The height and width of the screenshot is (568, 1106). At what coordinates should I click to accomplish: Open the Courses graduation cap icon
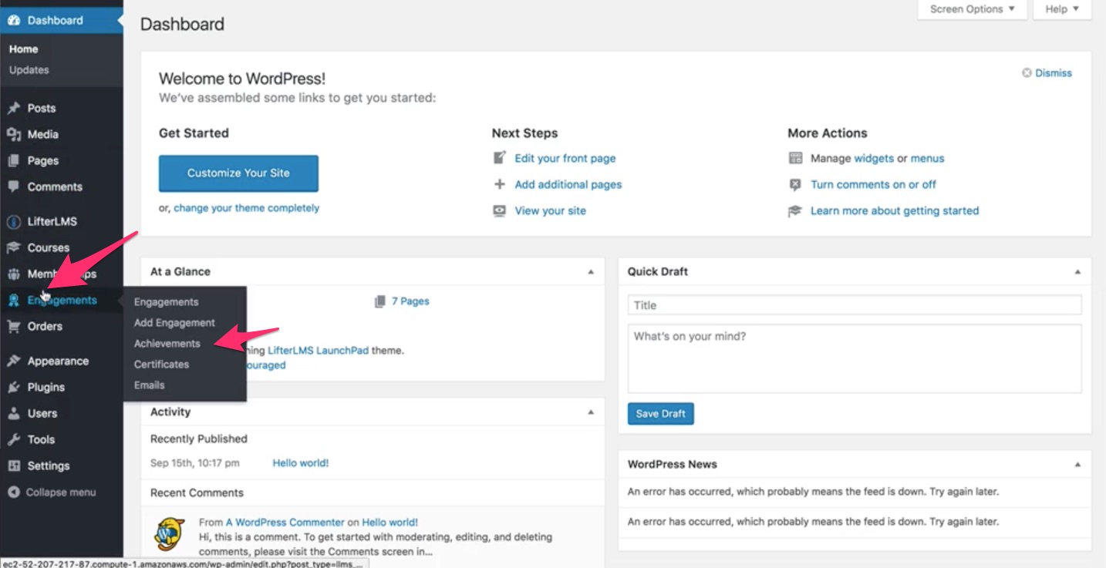pyautogui.click(x=14, y=248)
